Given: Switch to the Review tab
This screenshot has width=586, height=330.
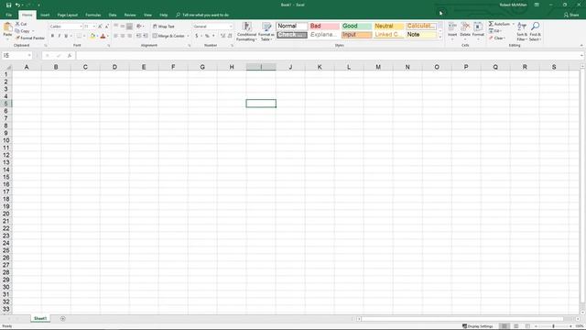Looking at the screenshot, I should [130, 15].
